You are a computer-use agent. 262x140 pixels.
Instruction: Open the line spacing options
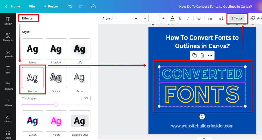tap(221, 18)
